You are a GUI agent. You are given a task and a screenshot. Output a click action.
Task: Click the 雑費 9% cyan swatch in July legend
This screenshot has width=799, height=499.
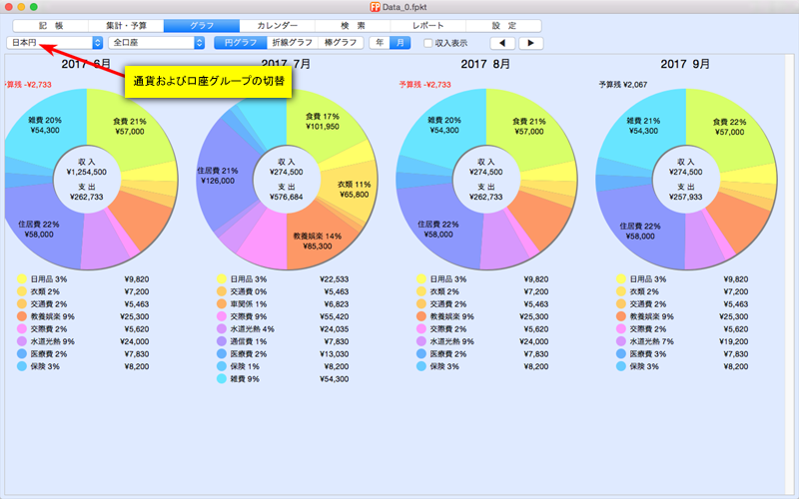(222, 379)
